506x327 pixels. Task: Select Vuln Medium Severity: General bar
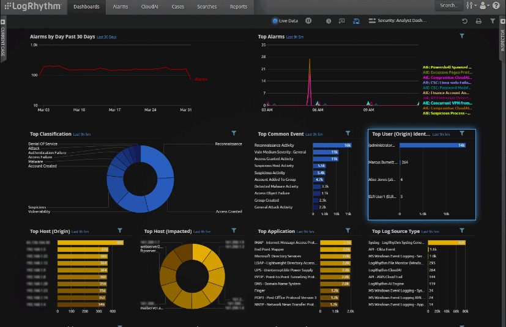(326, 152)
